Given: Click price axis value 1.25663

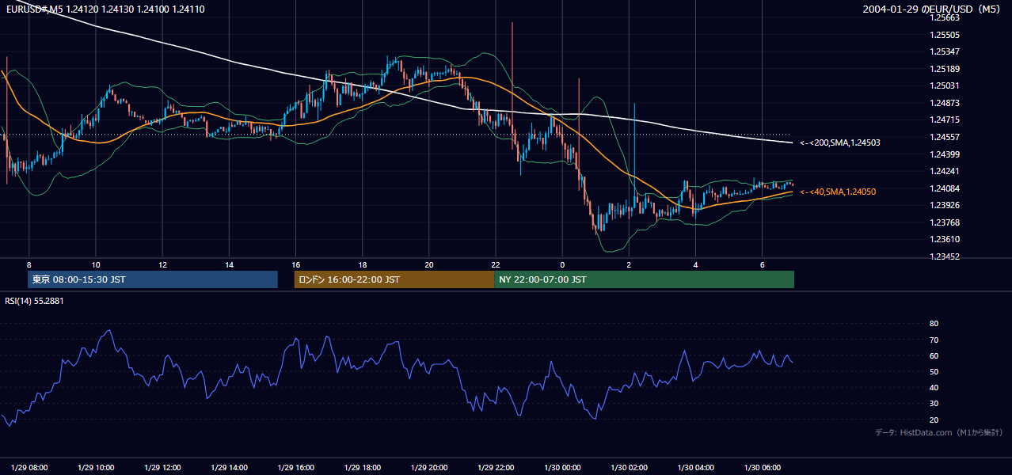Looking at the screenshot, I should [945, 18].
